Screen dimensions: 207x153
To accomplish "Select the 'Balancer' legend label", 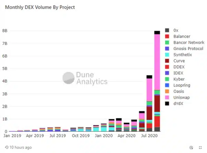I will (182, 36).
